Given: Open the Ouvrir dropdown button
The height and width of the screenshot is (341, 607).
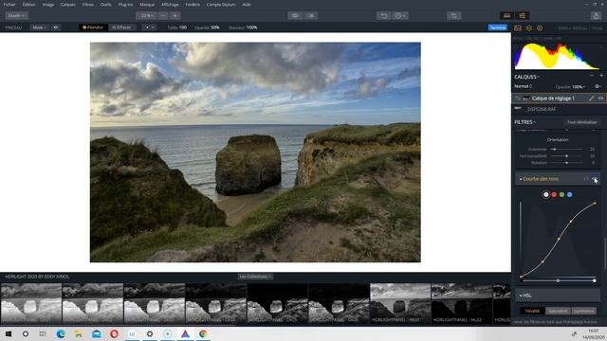Looking at the screenshot, I should (x=16, y=16).
